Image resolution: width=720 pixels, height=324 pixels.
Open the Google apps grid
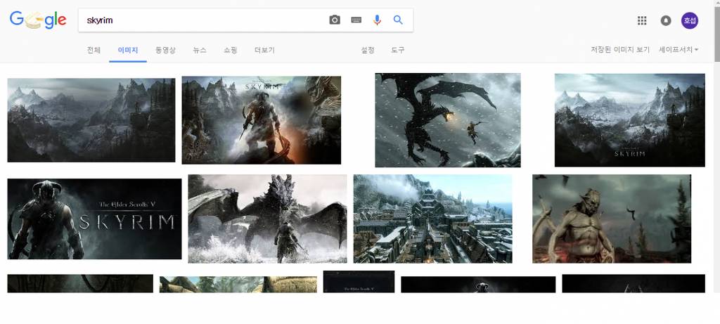click(x=642, y=20)
